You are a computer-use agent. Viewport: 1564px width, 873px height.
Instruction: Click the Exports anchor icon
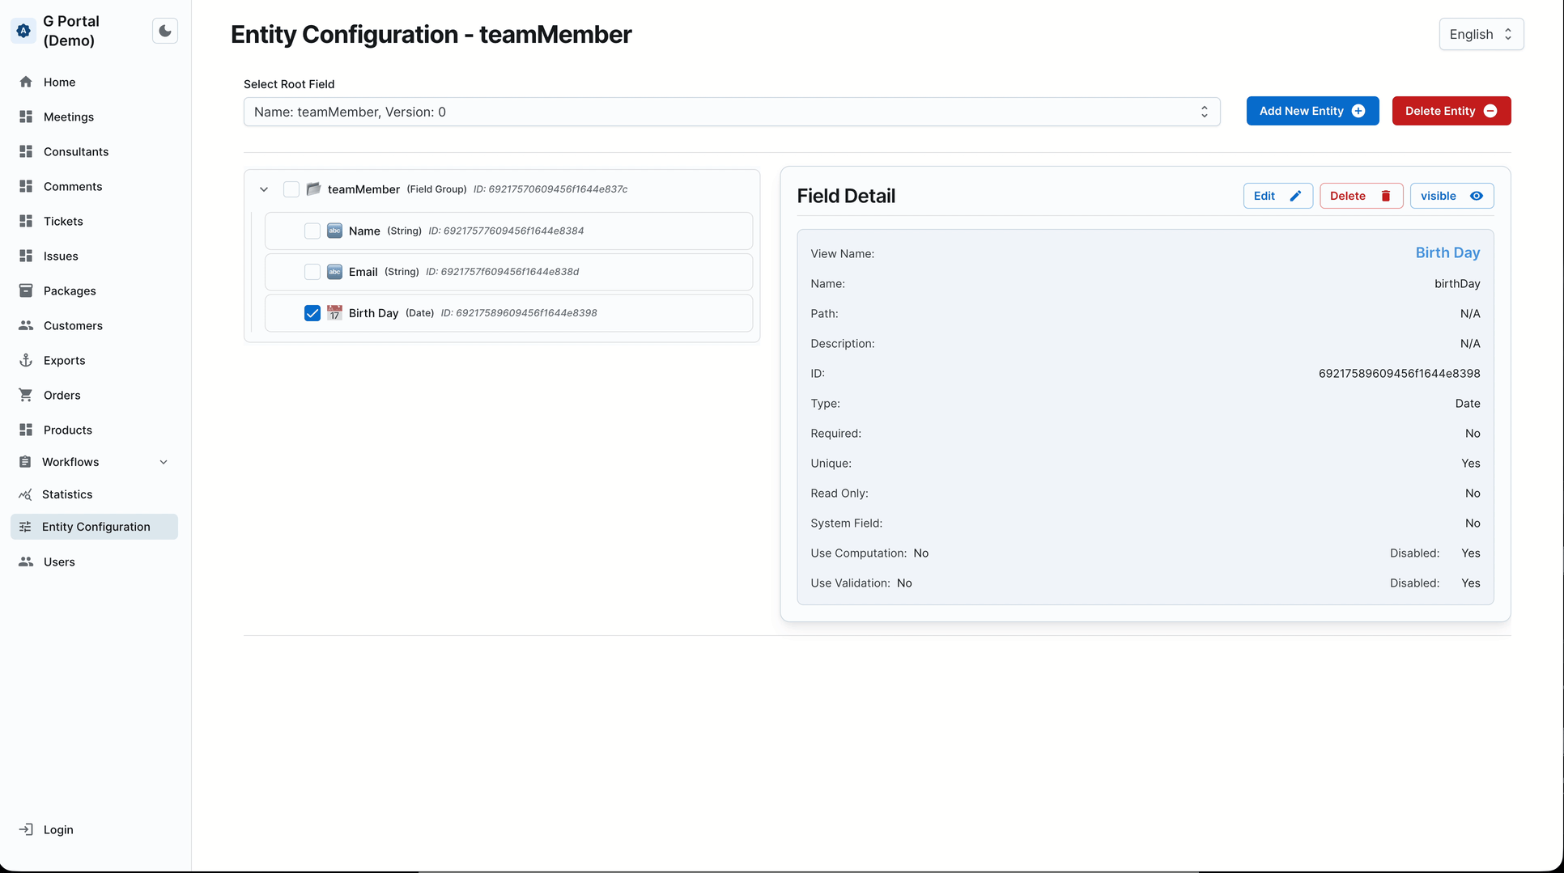click(26, 360)
